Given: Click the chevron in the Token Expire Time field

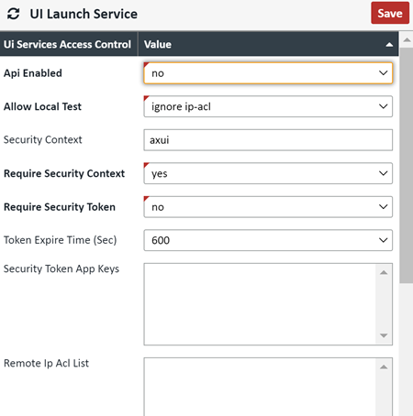Looking at the screenshot, I should [x=384, y=240].
